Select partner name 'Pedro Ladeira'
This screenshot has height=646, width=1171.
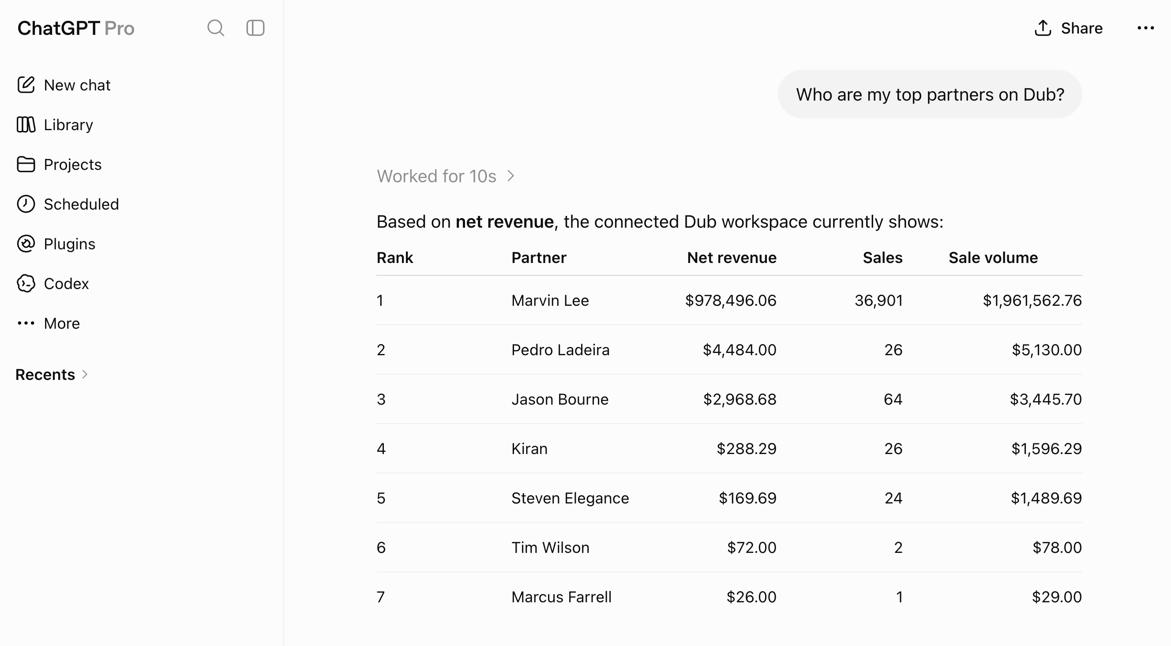click(x=560, y=350)
